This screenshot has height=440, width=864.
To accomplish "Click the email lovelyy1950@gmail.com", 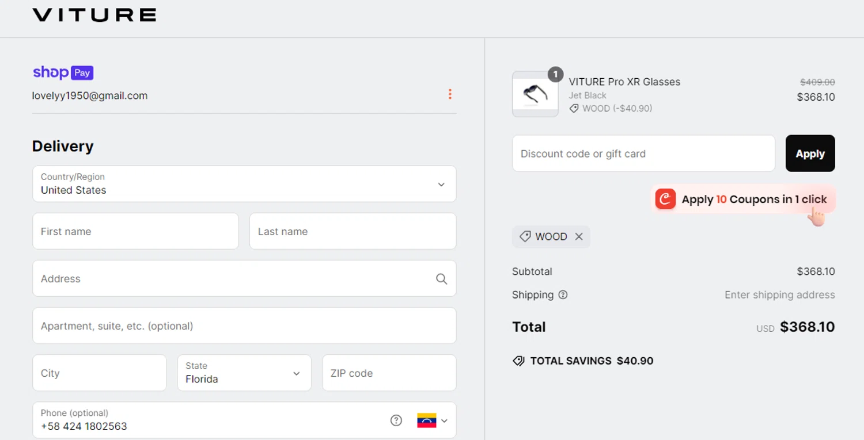I will [90, 96].
